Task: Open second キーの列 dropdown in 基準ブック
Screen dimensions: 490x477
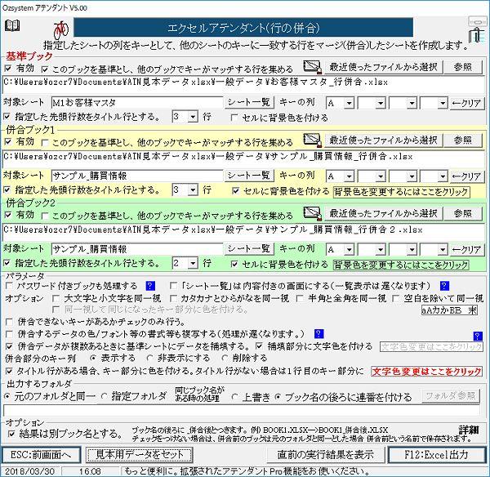Action: click(x=381, y=103)
